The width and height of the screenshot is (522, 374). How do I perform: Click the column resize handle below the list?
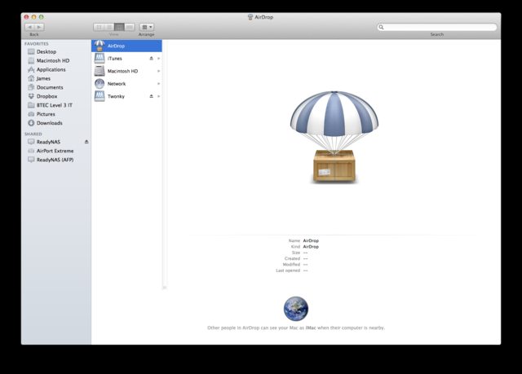point(165,288)
